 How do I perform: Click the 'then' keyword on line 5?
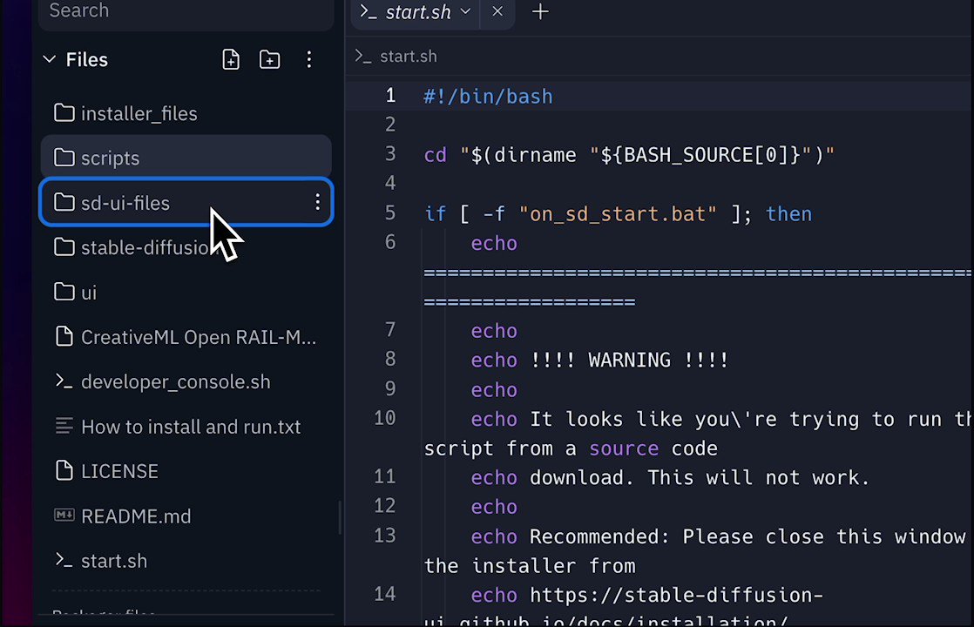(788, 213)
